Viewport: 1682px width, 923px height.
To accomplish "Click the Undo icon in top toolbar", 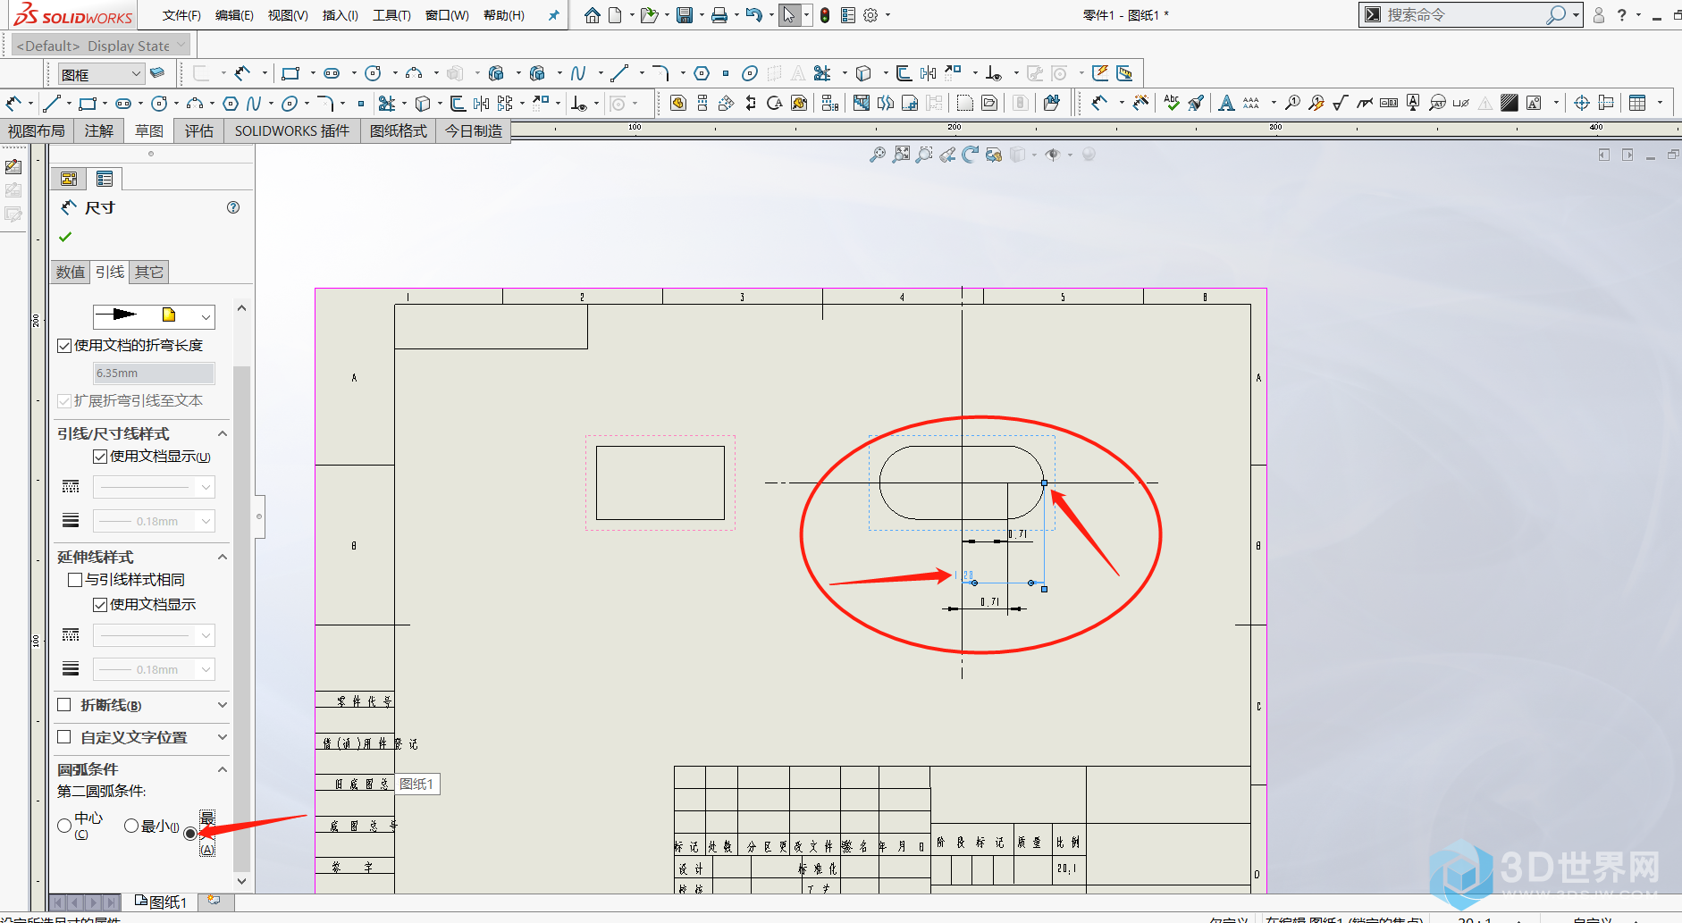I will click(x=753, y=15).
